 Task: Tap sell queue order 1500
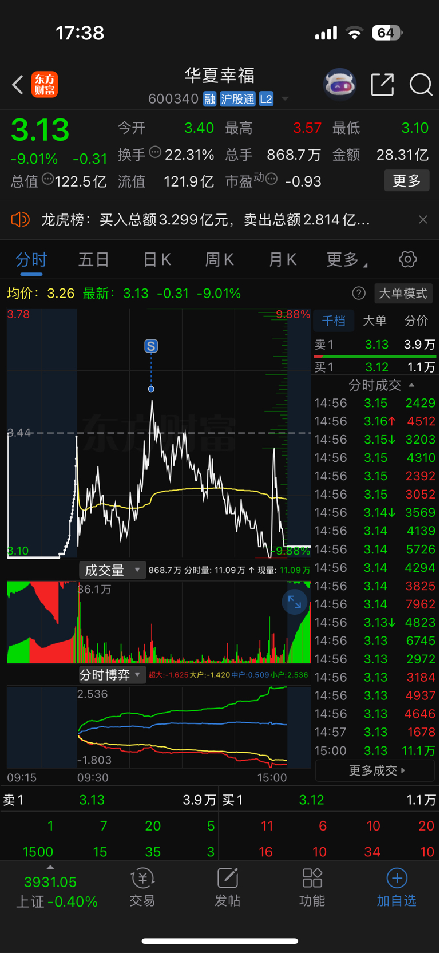point(38,852)
